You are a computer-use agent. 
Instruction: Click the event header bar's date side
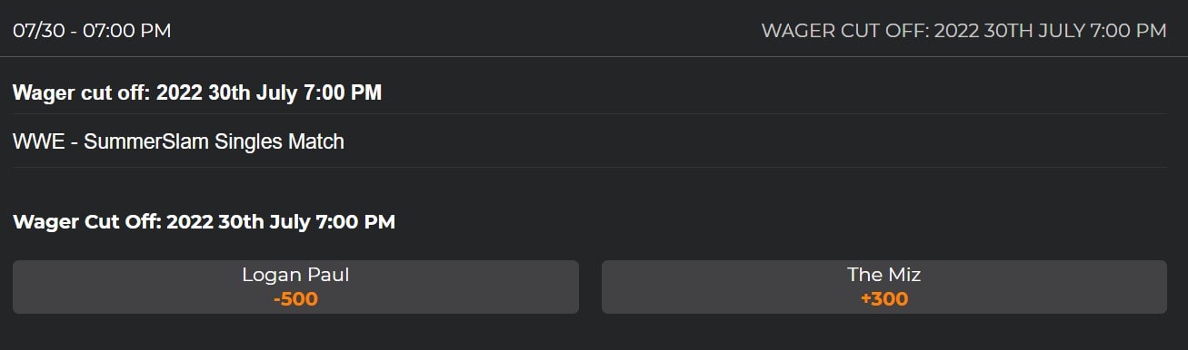coord(92,31)
